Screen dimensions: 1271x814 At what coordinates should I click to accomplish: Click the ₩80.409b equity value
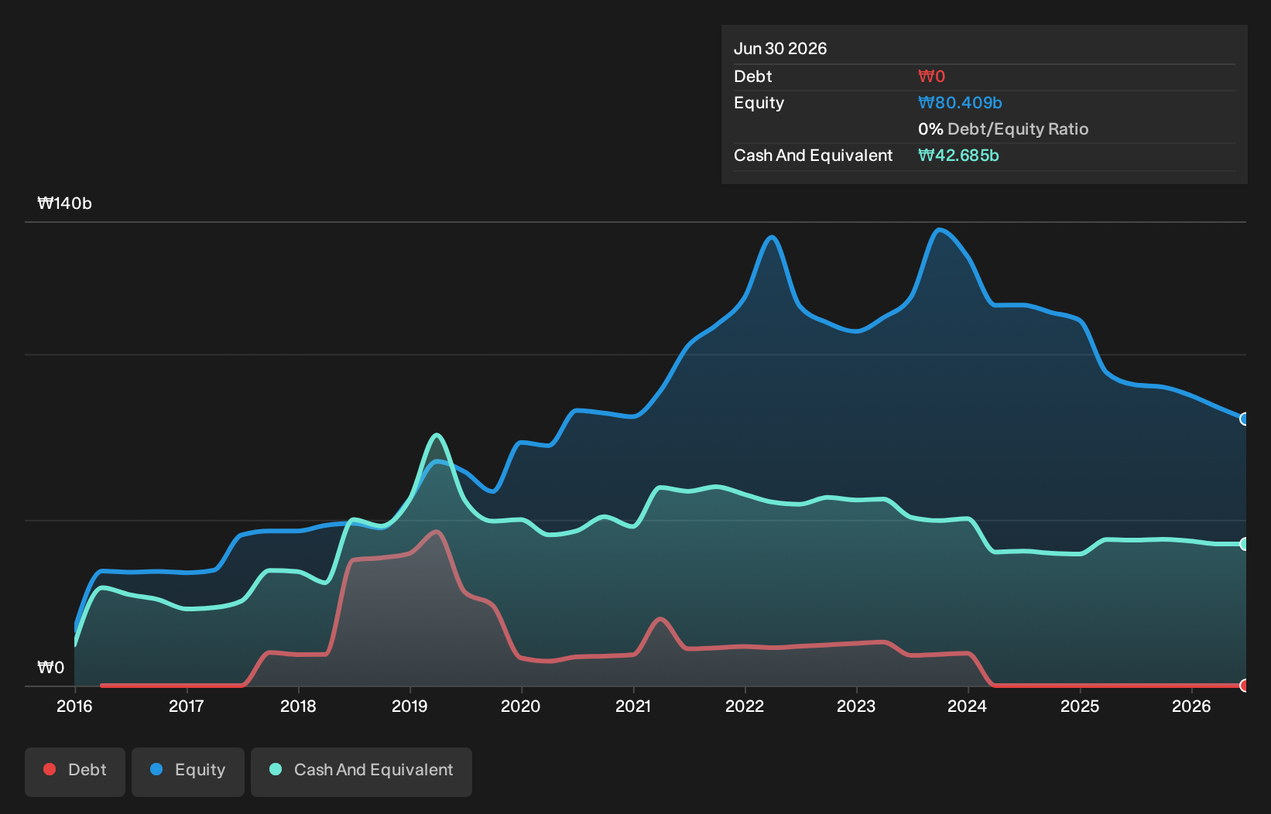pos(960,103)
